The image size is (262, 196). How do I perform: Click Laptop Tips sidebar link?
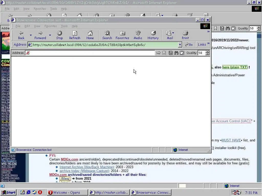[x=8, y=158]
